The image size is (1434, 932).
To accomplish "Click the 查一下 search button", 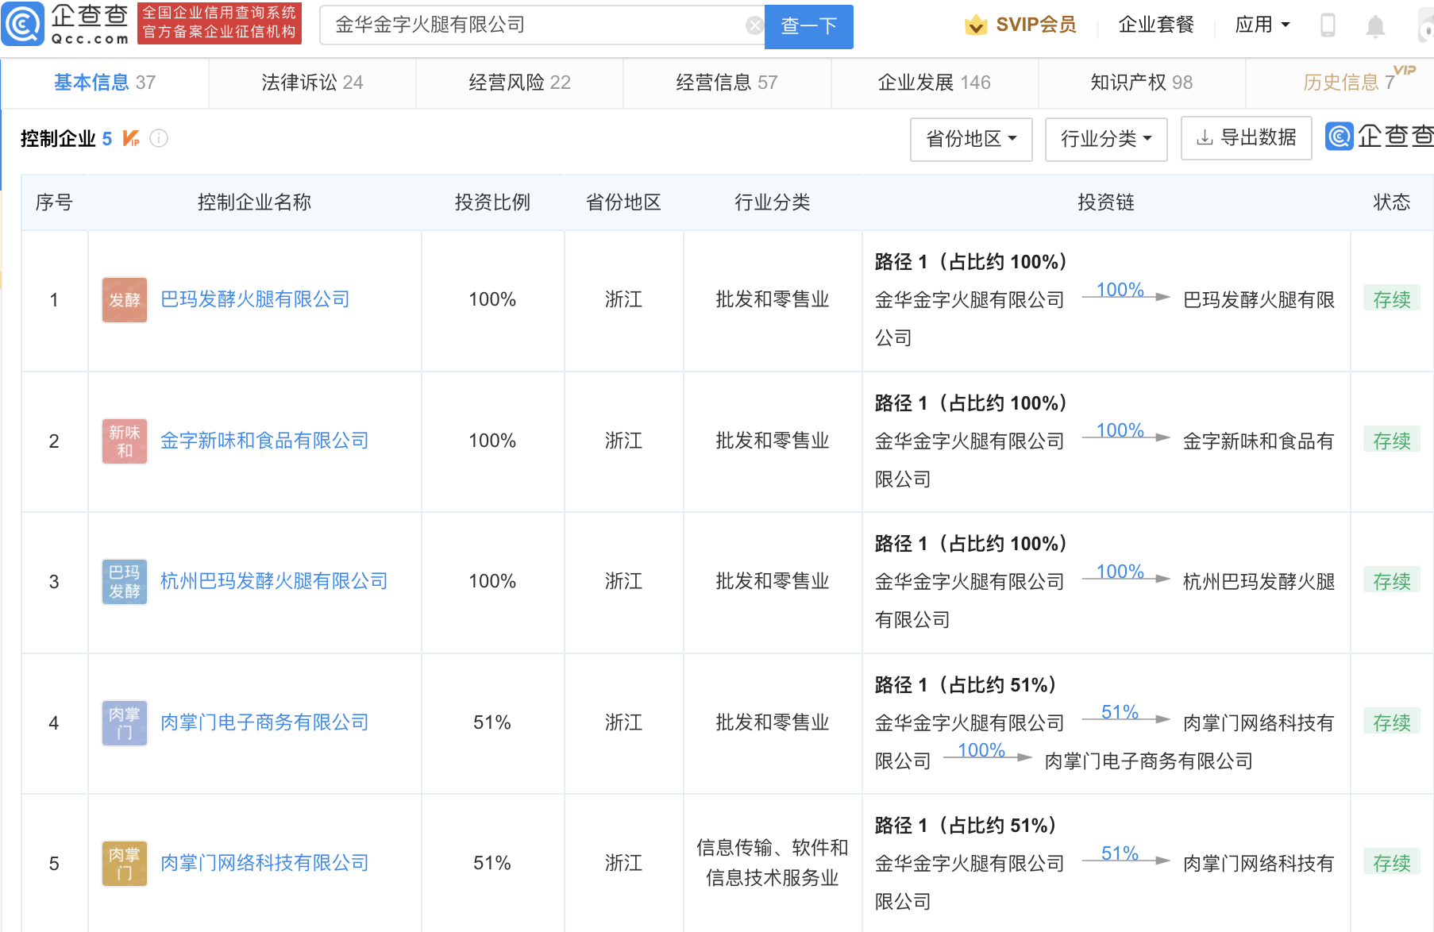I will coord(808,26).
